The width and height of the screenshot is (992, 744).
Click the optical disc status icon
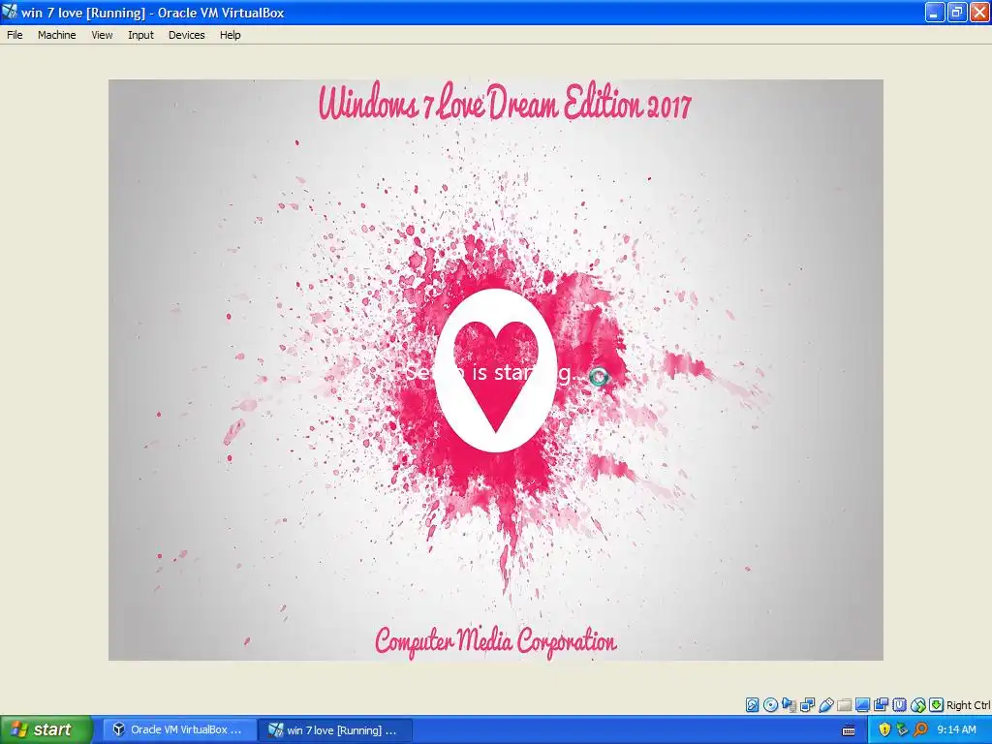click(770, 705)
